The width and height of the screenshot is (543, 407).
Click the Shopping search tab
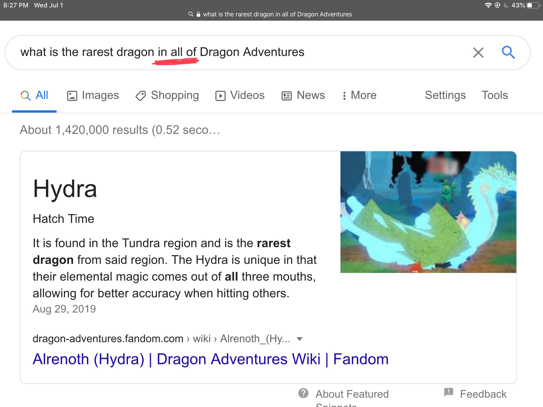(x=167, y=95)
